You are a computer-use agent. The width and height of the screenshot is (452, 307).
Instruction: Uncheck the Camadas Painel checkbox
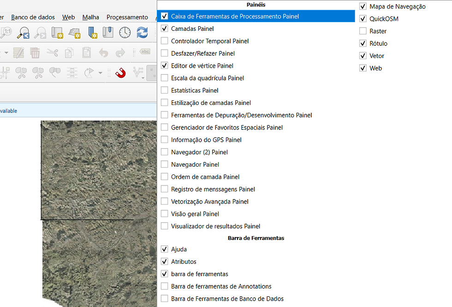(x=164, y=29)
